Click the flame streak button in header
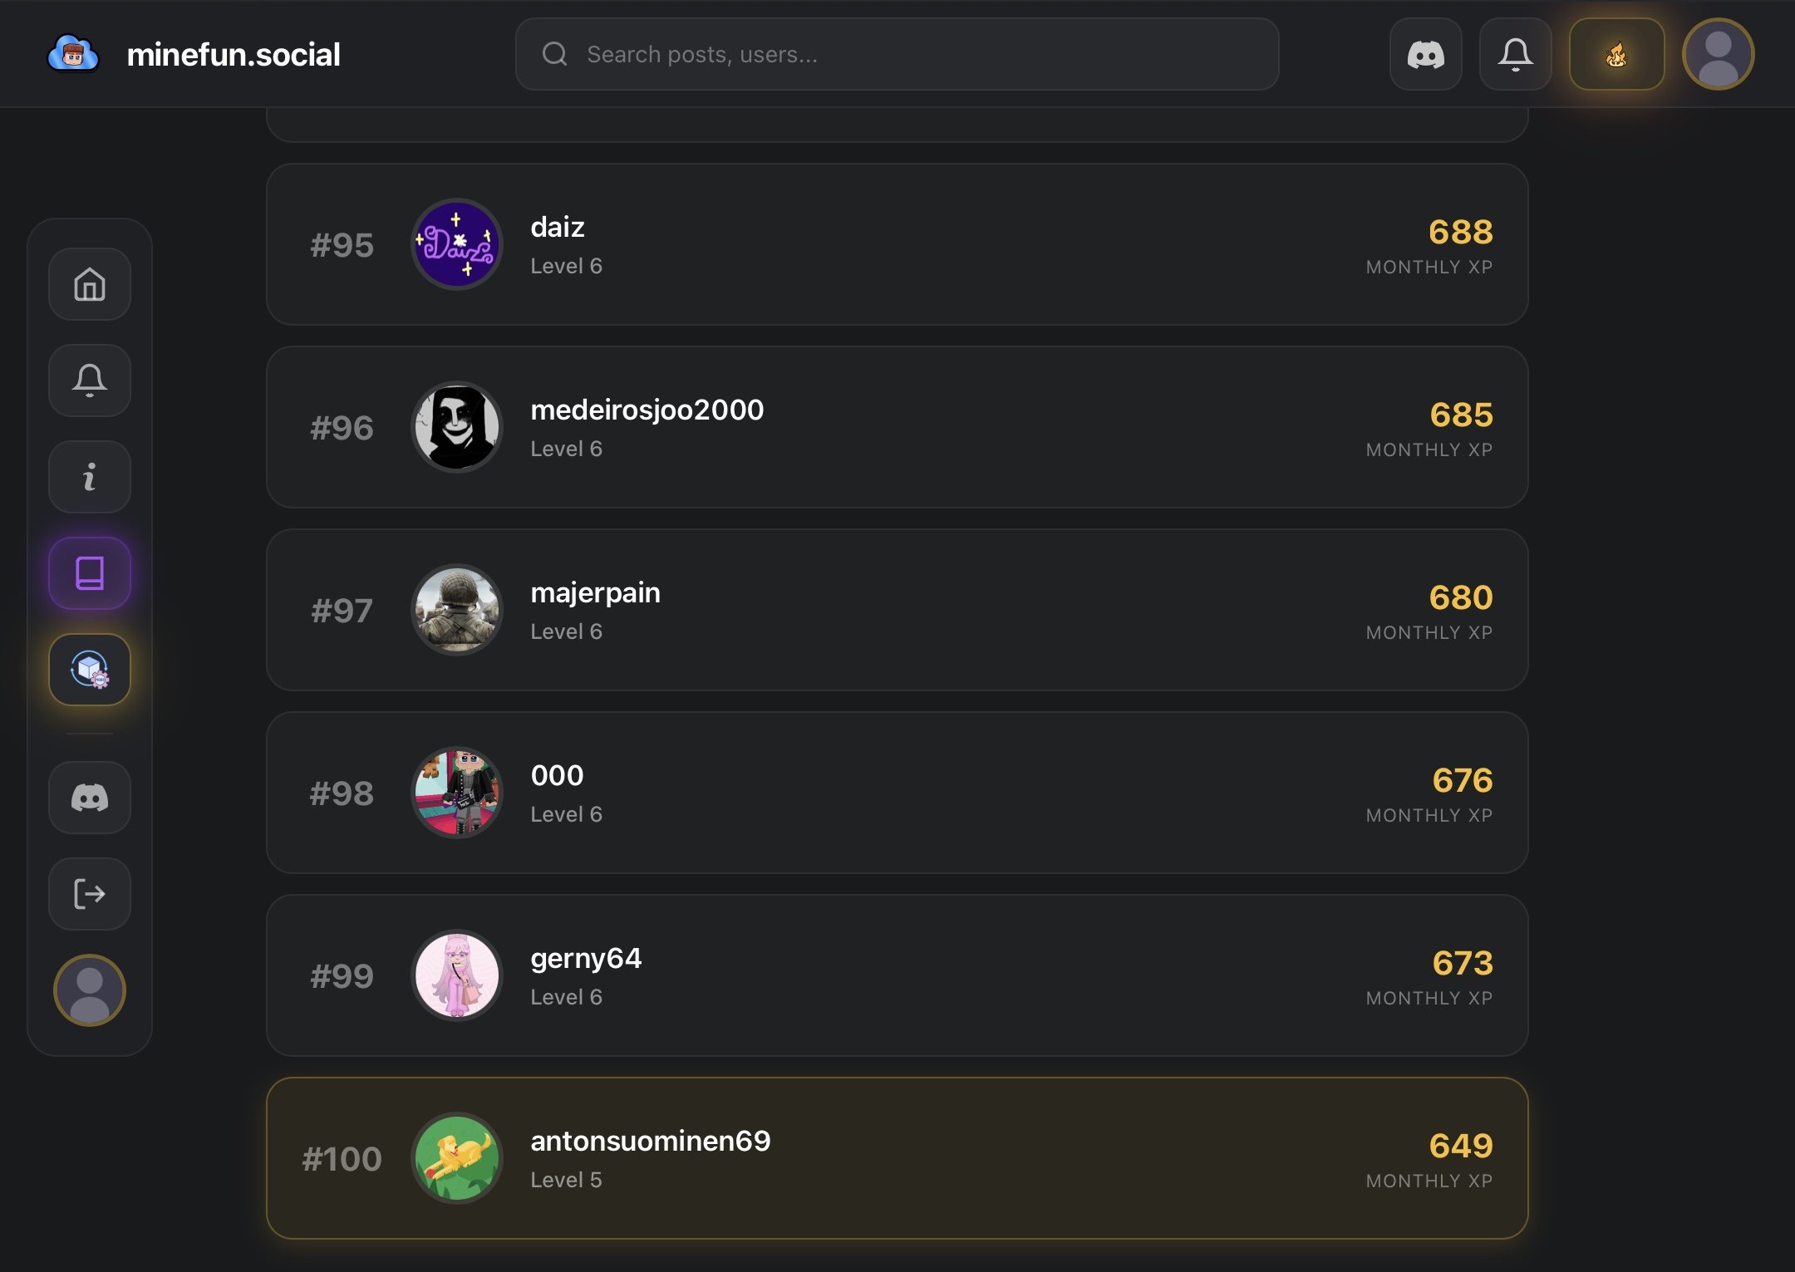 (1616, 55)
